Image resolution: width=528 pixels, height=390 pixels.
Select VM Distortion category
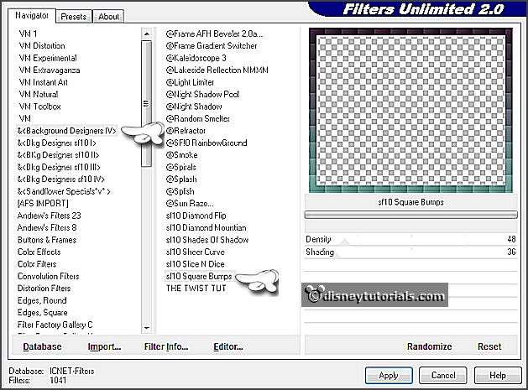(x=42, y=46)
